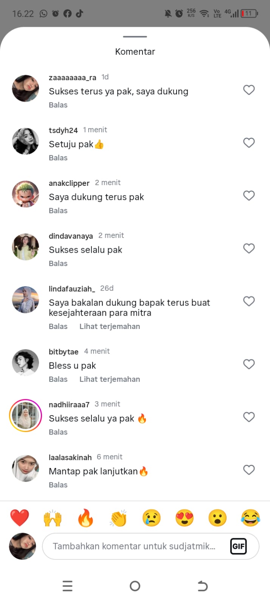
Task: Insert the fire emoji reaction
Action: [x=85, y=518]
